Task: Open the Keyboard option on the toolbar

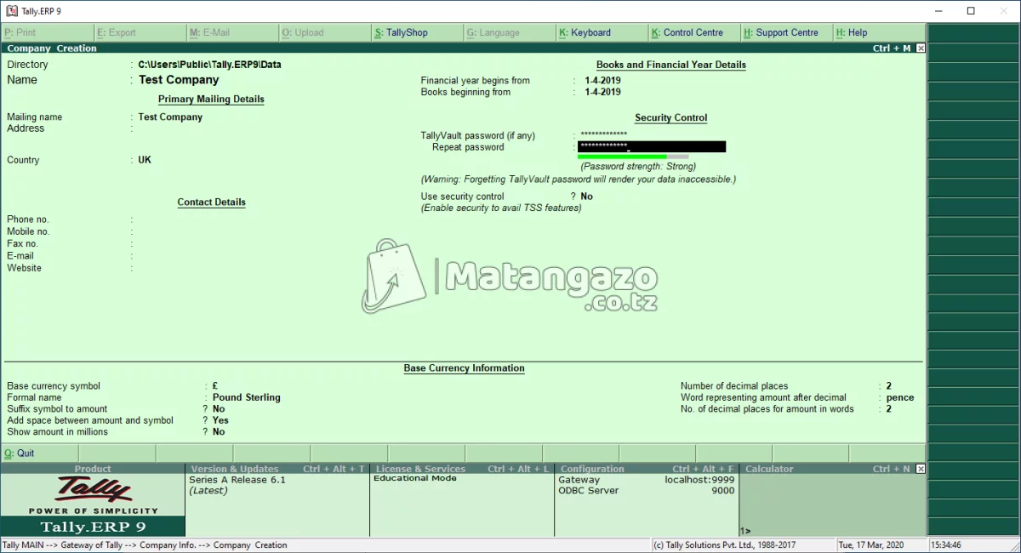Action: click(596, 32)
